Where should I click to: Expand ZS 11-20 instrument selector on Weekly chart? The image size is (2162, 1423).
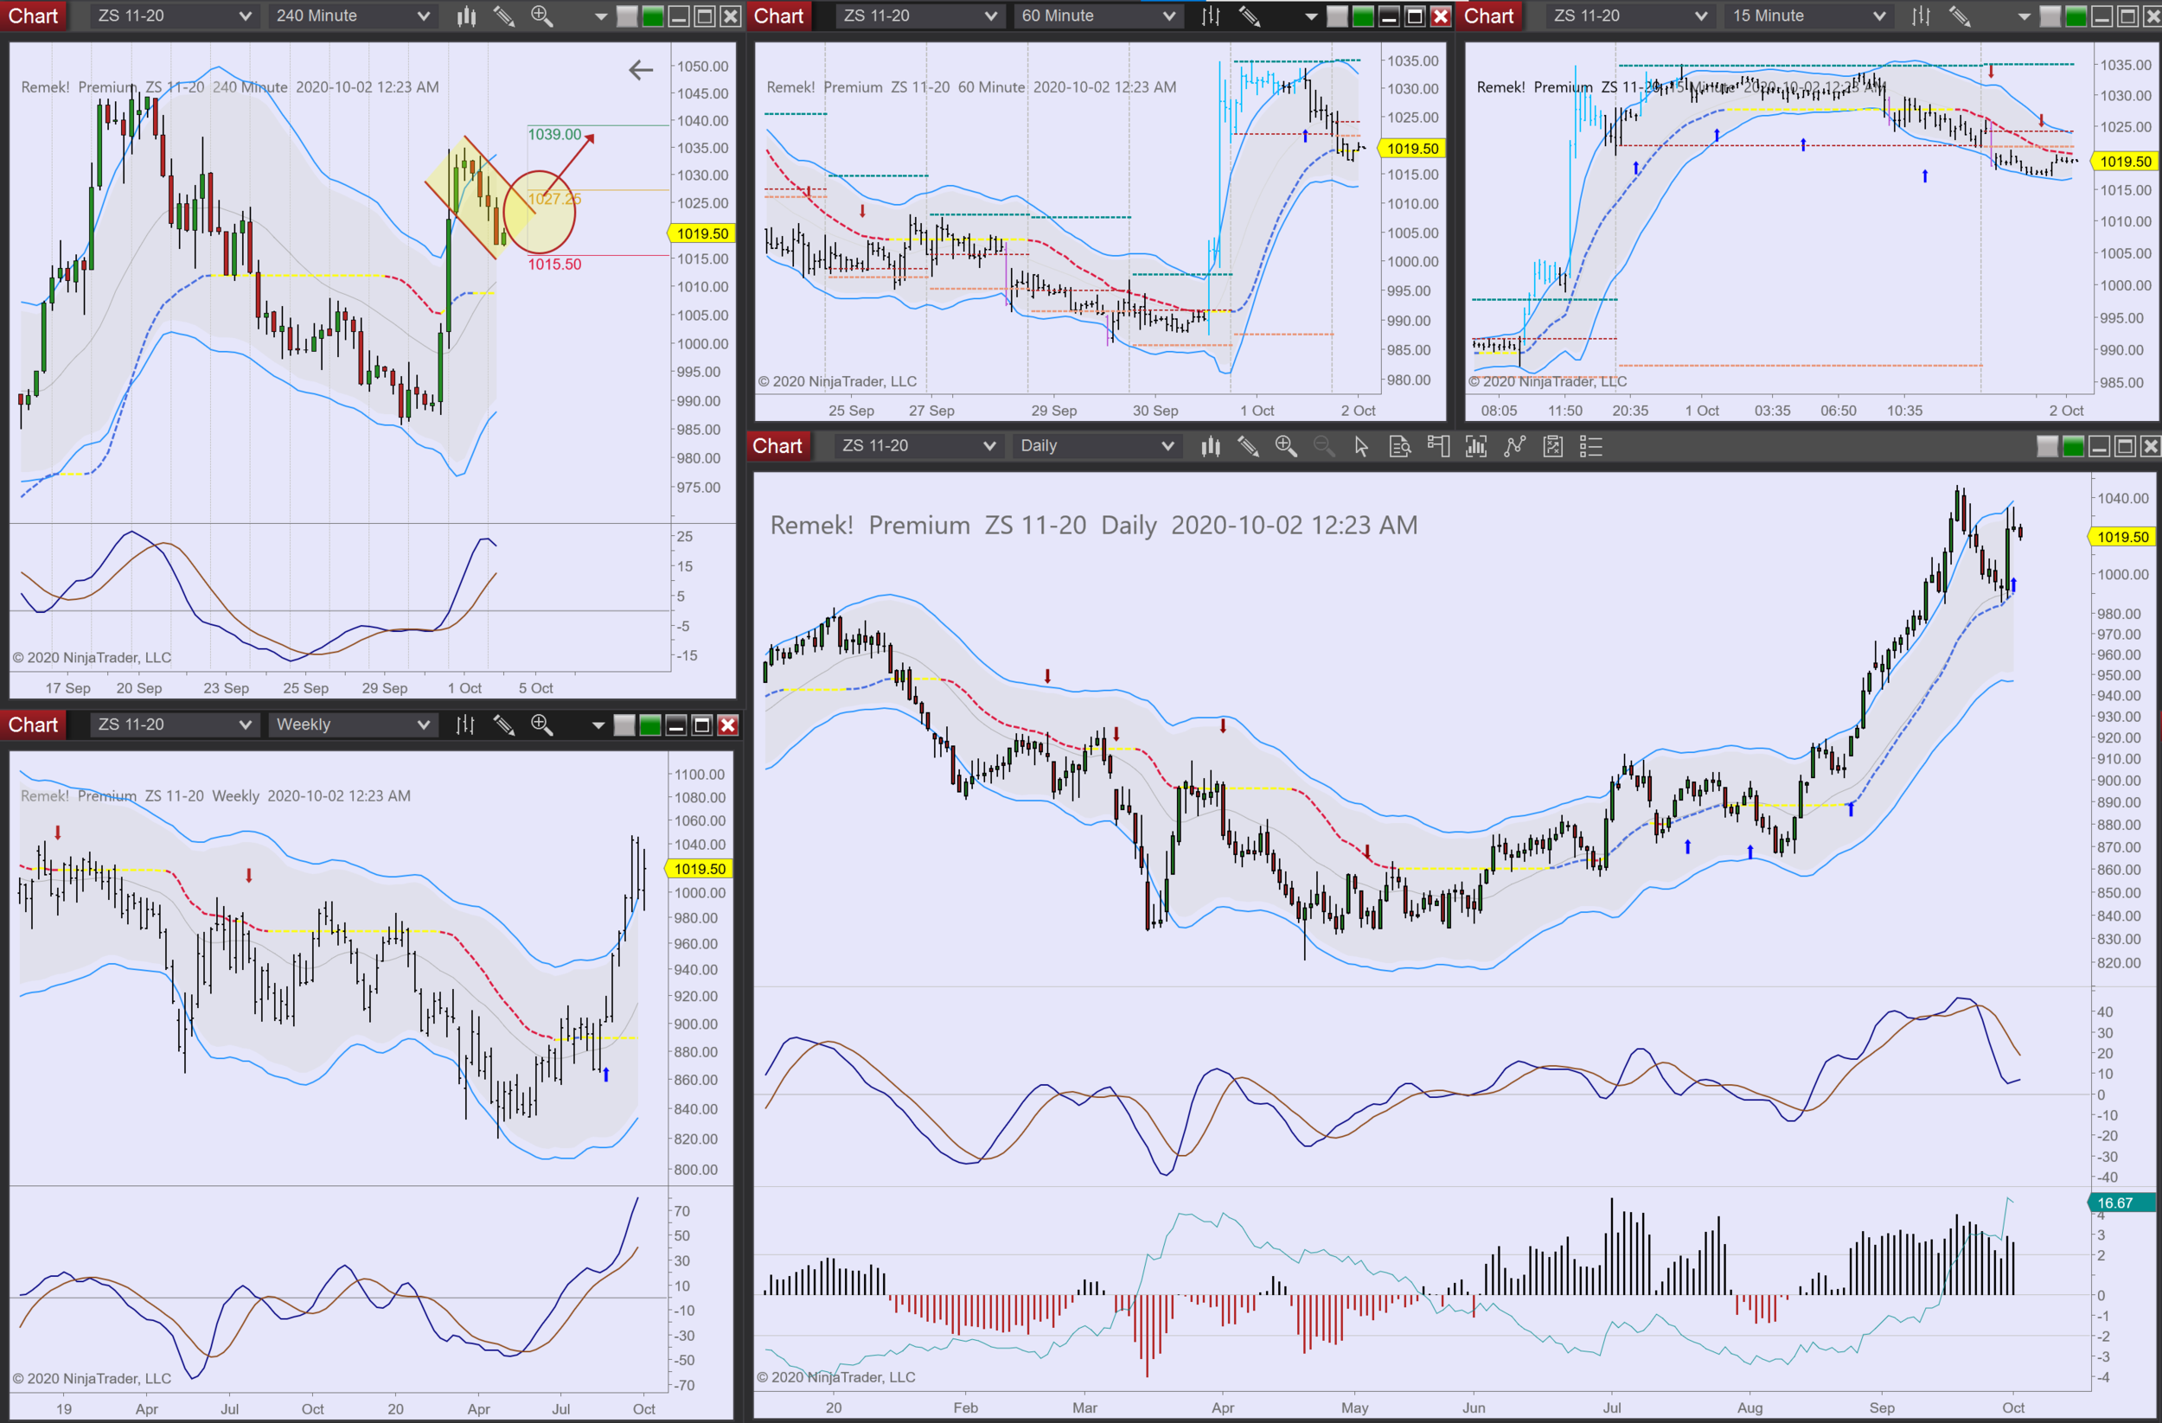coord(173,725)
